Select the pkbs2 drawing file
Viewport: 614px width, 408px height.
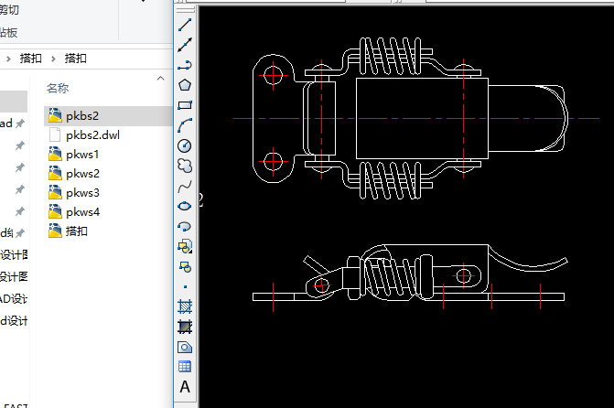click(x=82, y=115)
